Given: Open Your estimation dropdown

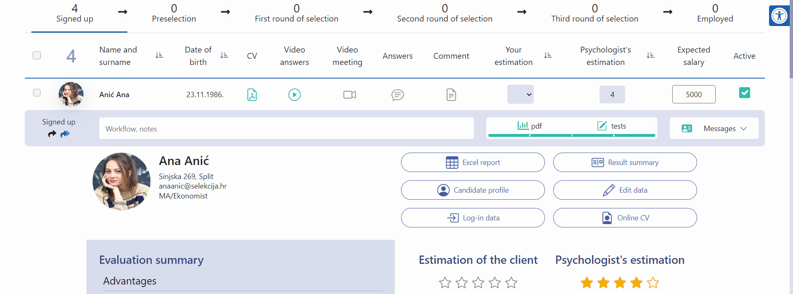Looking at the screenshot, I should (x=520, y=94).
